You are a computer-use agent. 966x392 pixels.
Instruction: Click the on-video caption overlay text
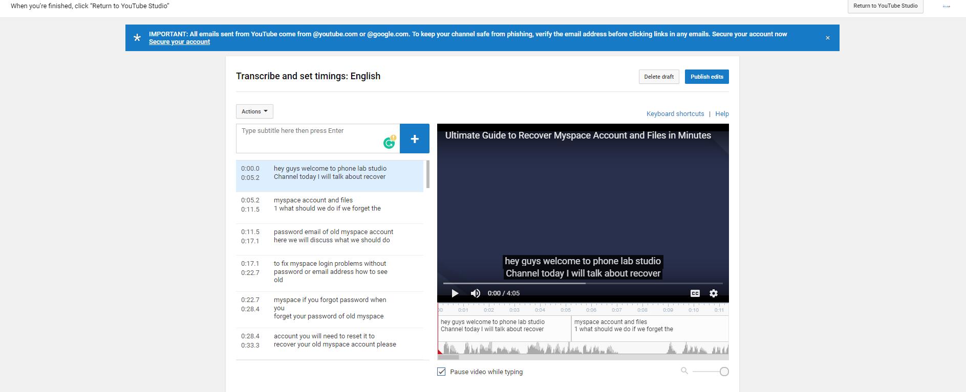[583, 267]
